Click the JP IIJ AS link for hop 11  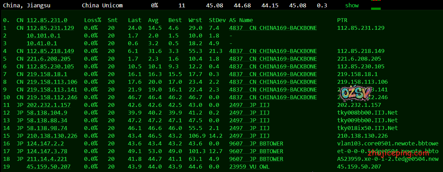(249, 105)
